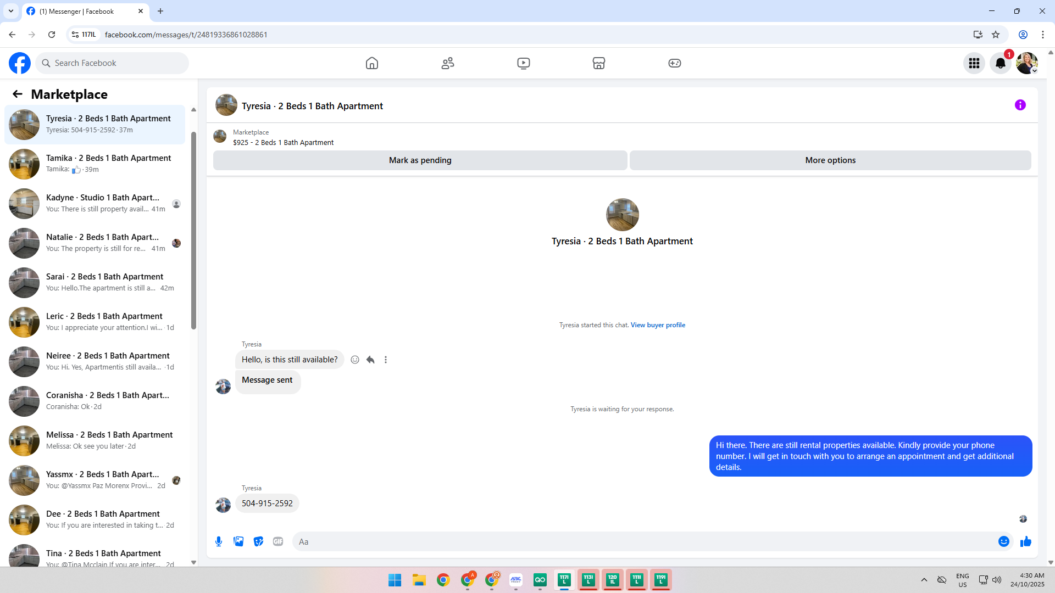This screenshot has height=593, width=1055.
Task: Open the Melissa conversation
Action: (x=95, y=440)
